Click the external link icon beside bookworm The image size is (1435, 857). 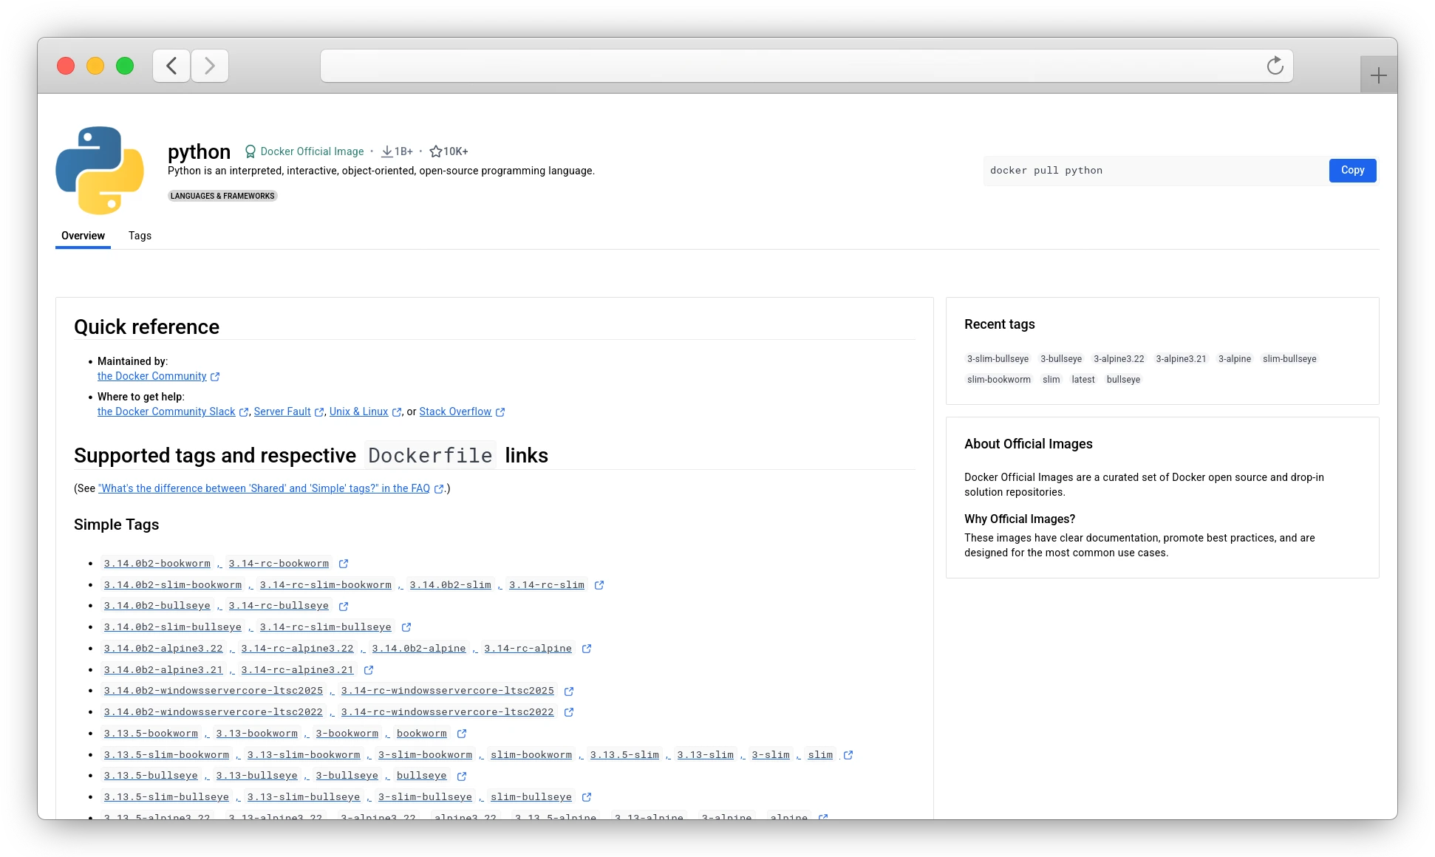coord(462,734)
